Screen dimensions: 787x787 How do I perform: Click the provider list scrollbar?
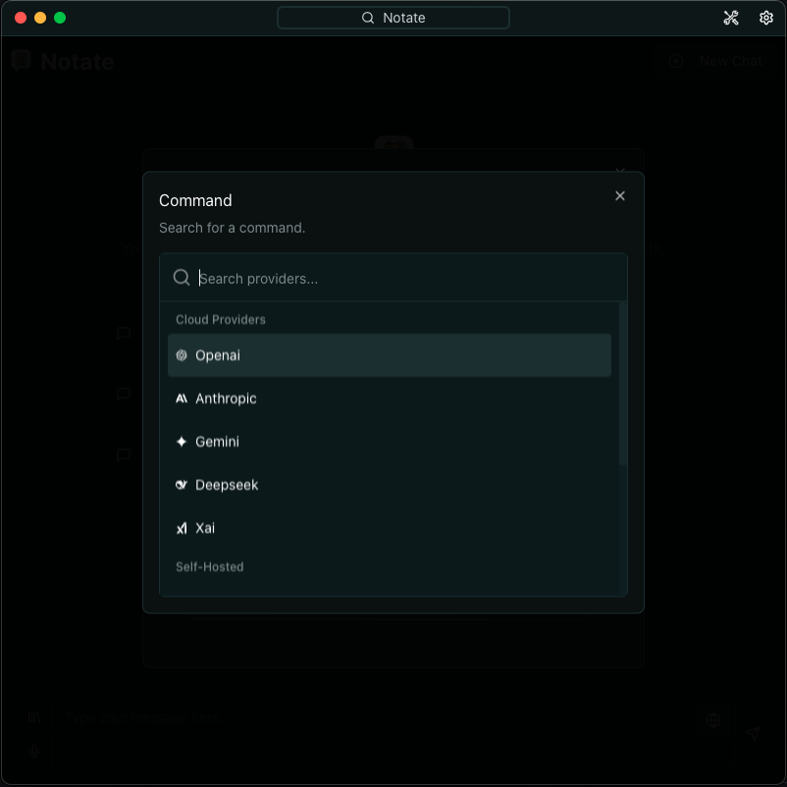click(x=623, y=384)
